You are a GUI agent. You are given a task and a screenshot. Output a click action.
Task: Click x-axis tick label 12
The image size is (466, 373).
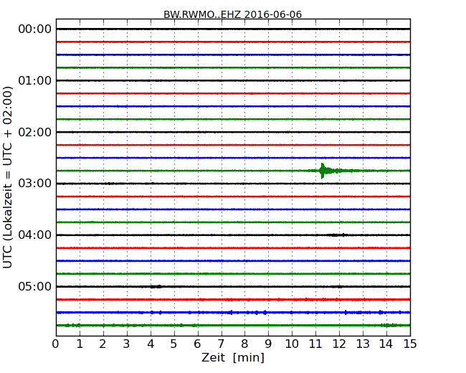pos(339,344)
